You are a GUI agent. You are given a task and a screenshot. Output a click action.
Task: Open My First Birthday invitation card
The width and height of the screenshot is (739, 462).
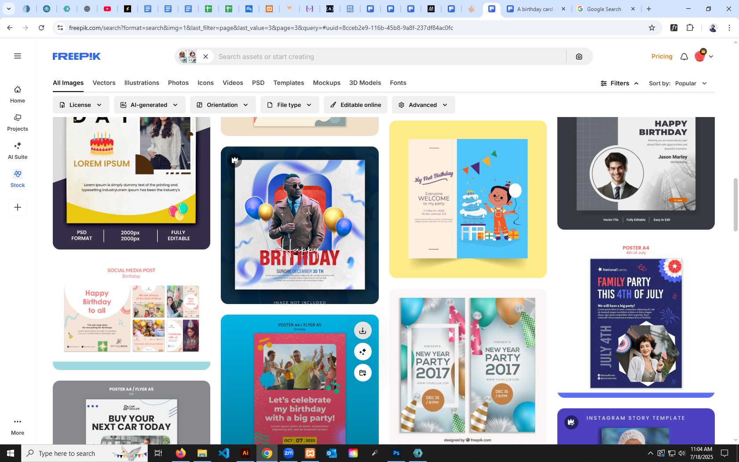(468, 199)
